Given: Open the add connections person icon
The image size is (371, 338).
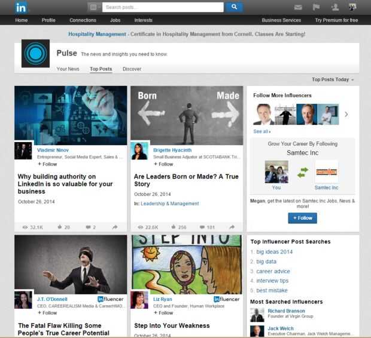Looking at the screenshot, I should click(x=335, y=7).
